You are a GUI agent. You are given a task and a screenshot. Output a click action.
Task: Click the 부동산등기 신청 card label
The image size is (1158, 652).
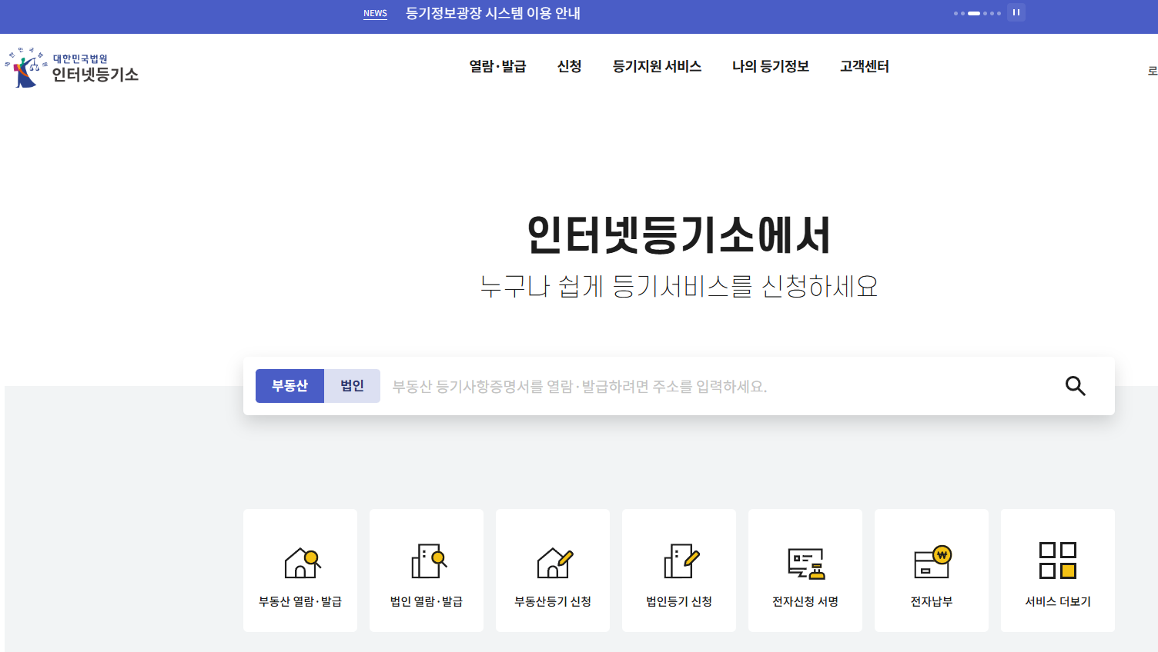(553, 601)
